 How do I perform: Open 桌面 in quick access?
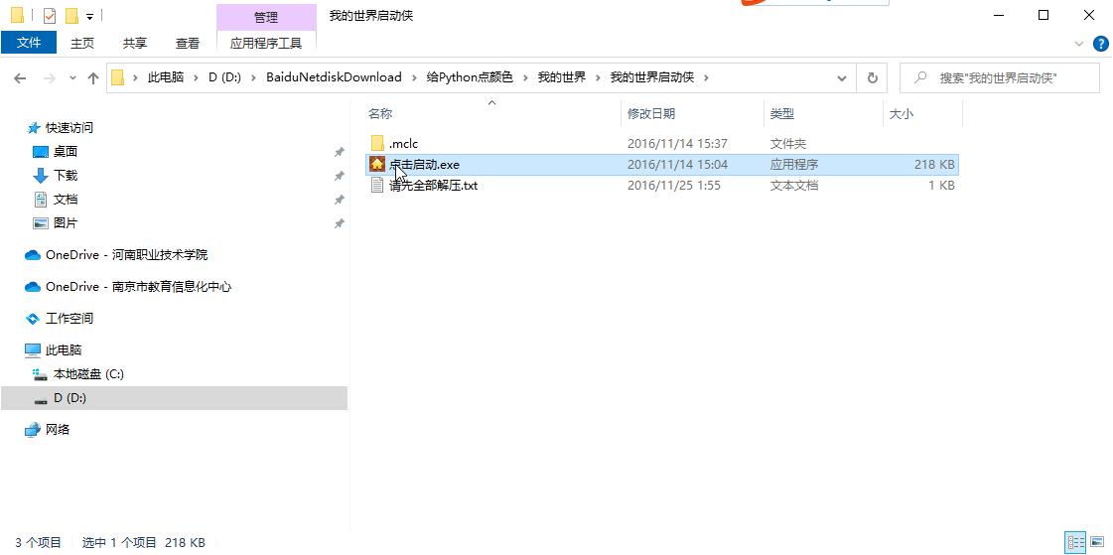65,152
